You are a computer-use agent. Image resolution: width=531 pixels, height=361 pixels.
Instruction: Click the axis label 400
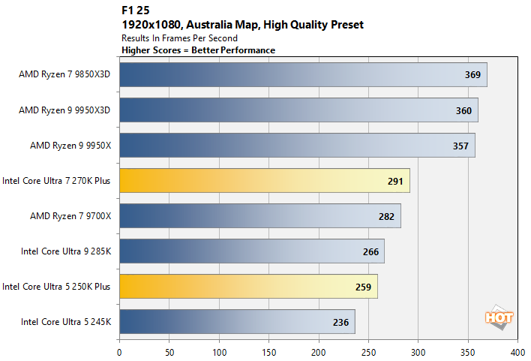[517, 353]
